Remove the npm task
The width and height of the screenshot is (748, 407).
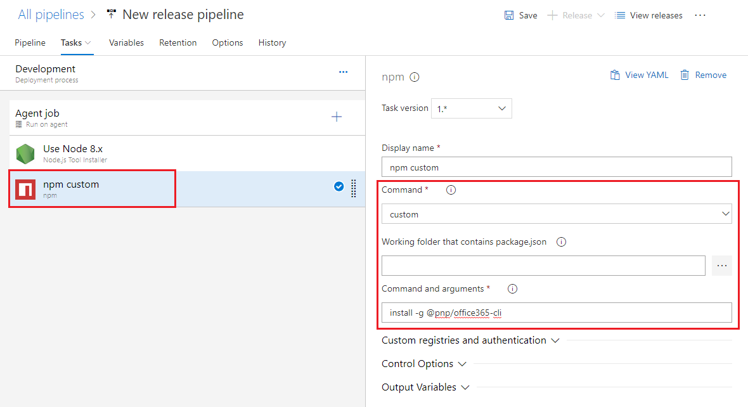pyautogui.click(x=703, y=75)
